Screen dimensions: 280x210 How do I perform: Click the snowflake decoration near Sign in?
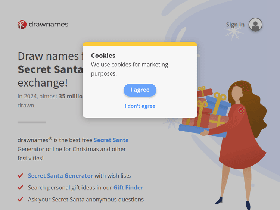pyautogui.click(x=234, y=34)
